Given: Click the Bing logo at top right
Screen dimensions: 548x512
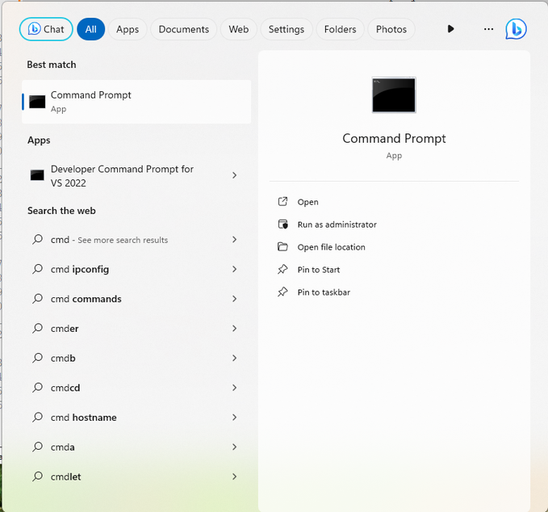Looking at the screenshot, I should coord(516,29).
